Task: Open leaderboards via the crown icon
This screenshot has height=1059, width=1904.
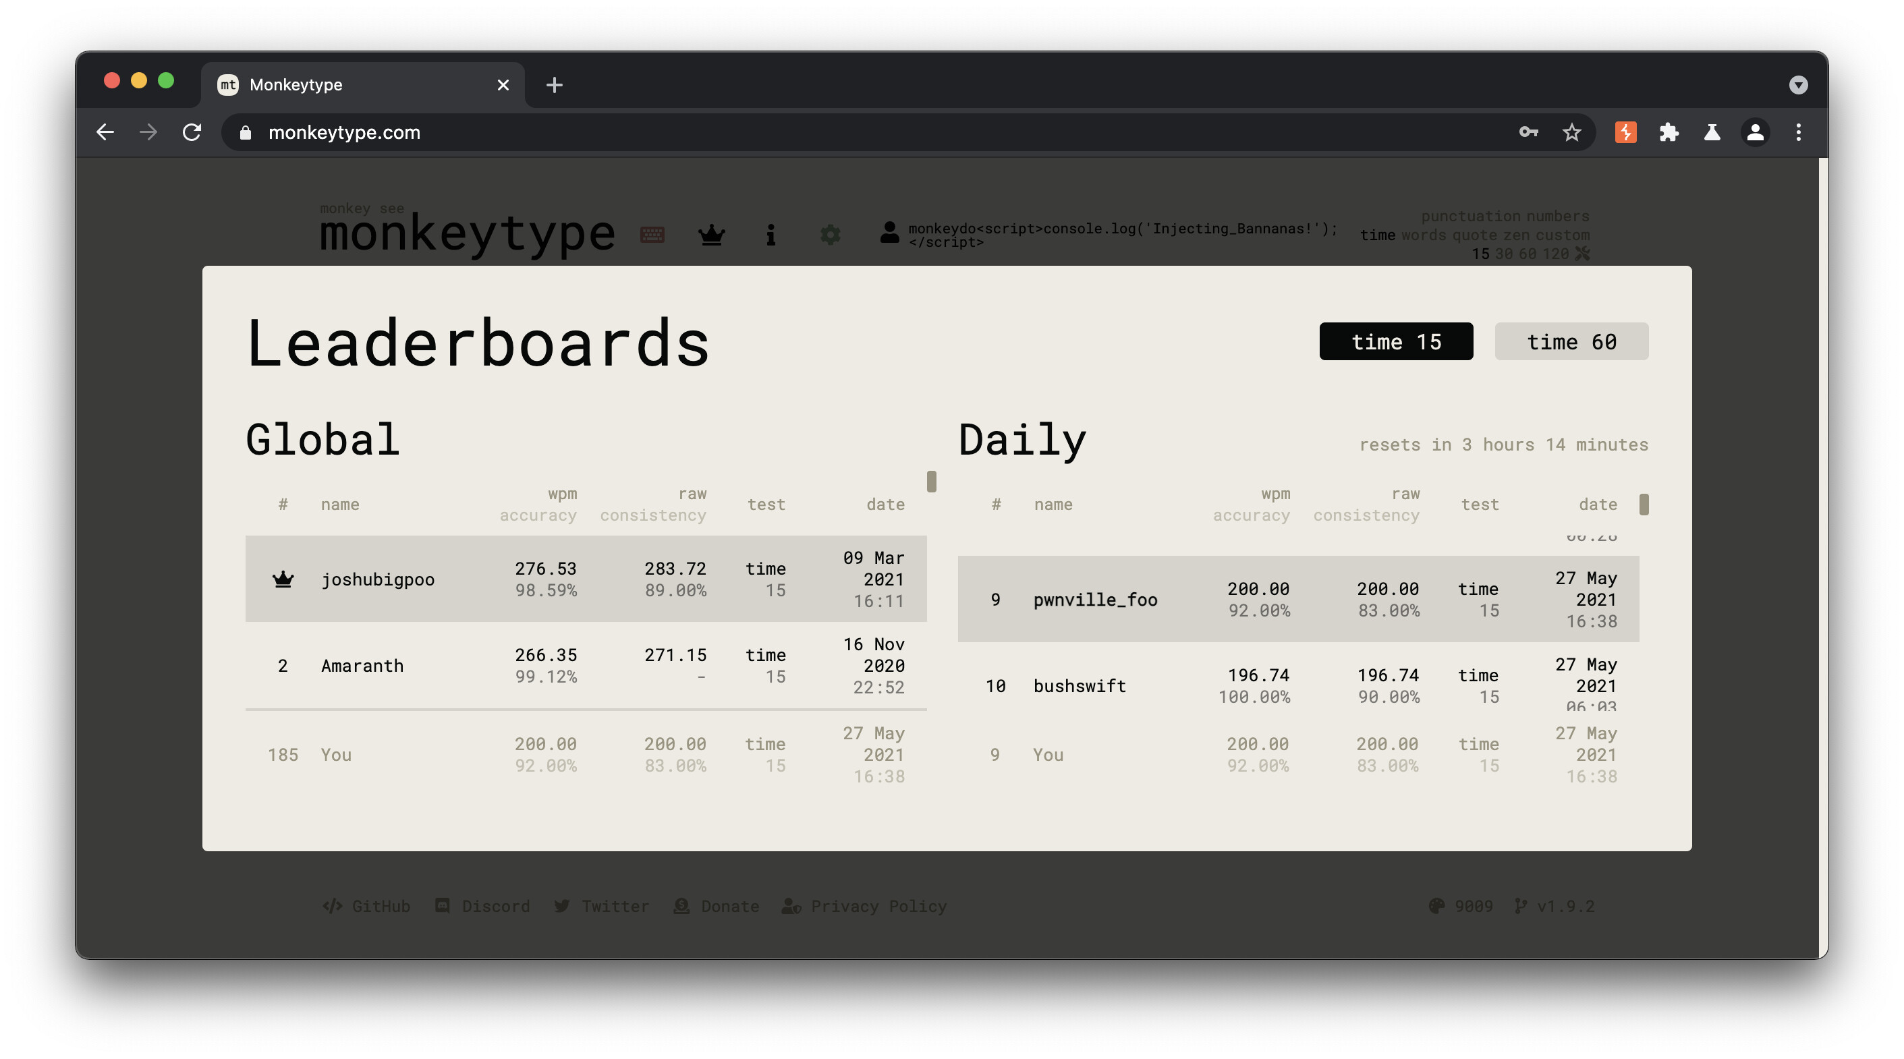Action: click(711, 235)
